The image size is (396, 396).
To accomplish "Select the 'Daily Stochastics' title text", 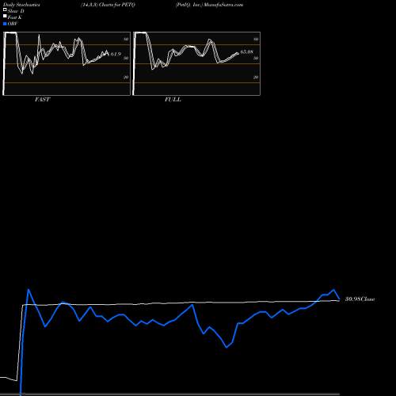I will pyautogui.click(x=21, y=5).
